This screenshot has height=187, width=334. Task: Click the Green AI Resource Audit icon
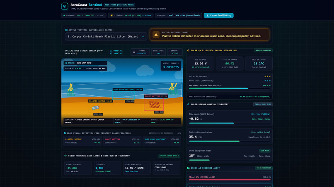pos(188,168)
